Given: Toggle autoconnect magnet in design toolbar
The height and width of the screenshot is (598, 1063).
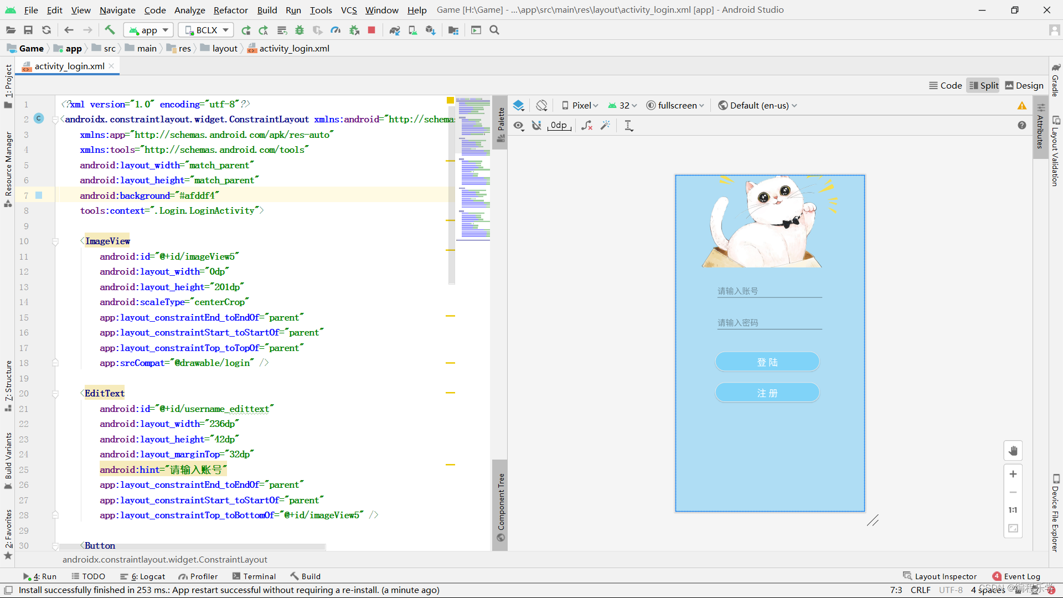Looking at the screenshot, I should click(536, 126).
